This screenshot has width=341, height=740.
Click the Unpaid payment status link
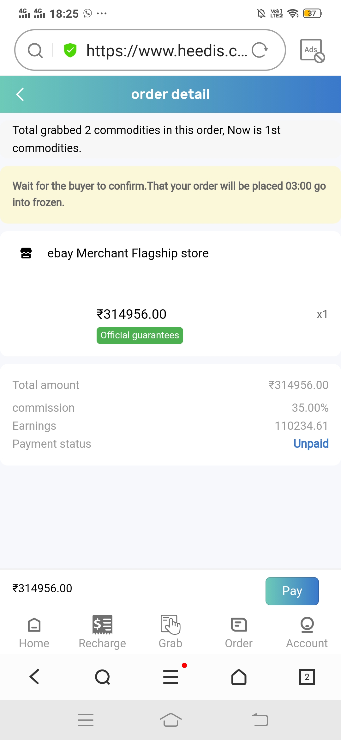(x=311, y=444)
